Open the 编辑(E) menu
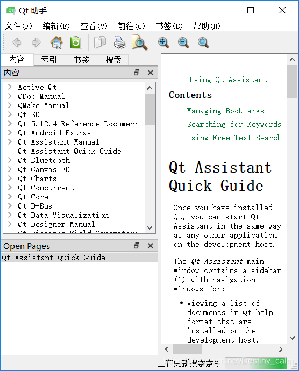The width and height of the screenshot is (299, 371). tap(56, 26)
